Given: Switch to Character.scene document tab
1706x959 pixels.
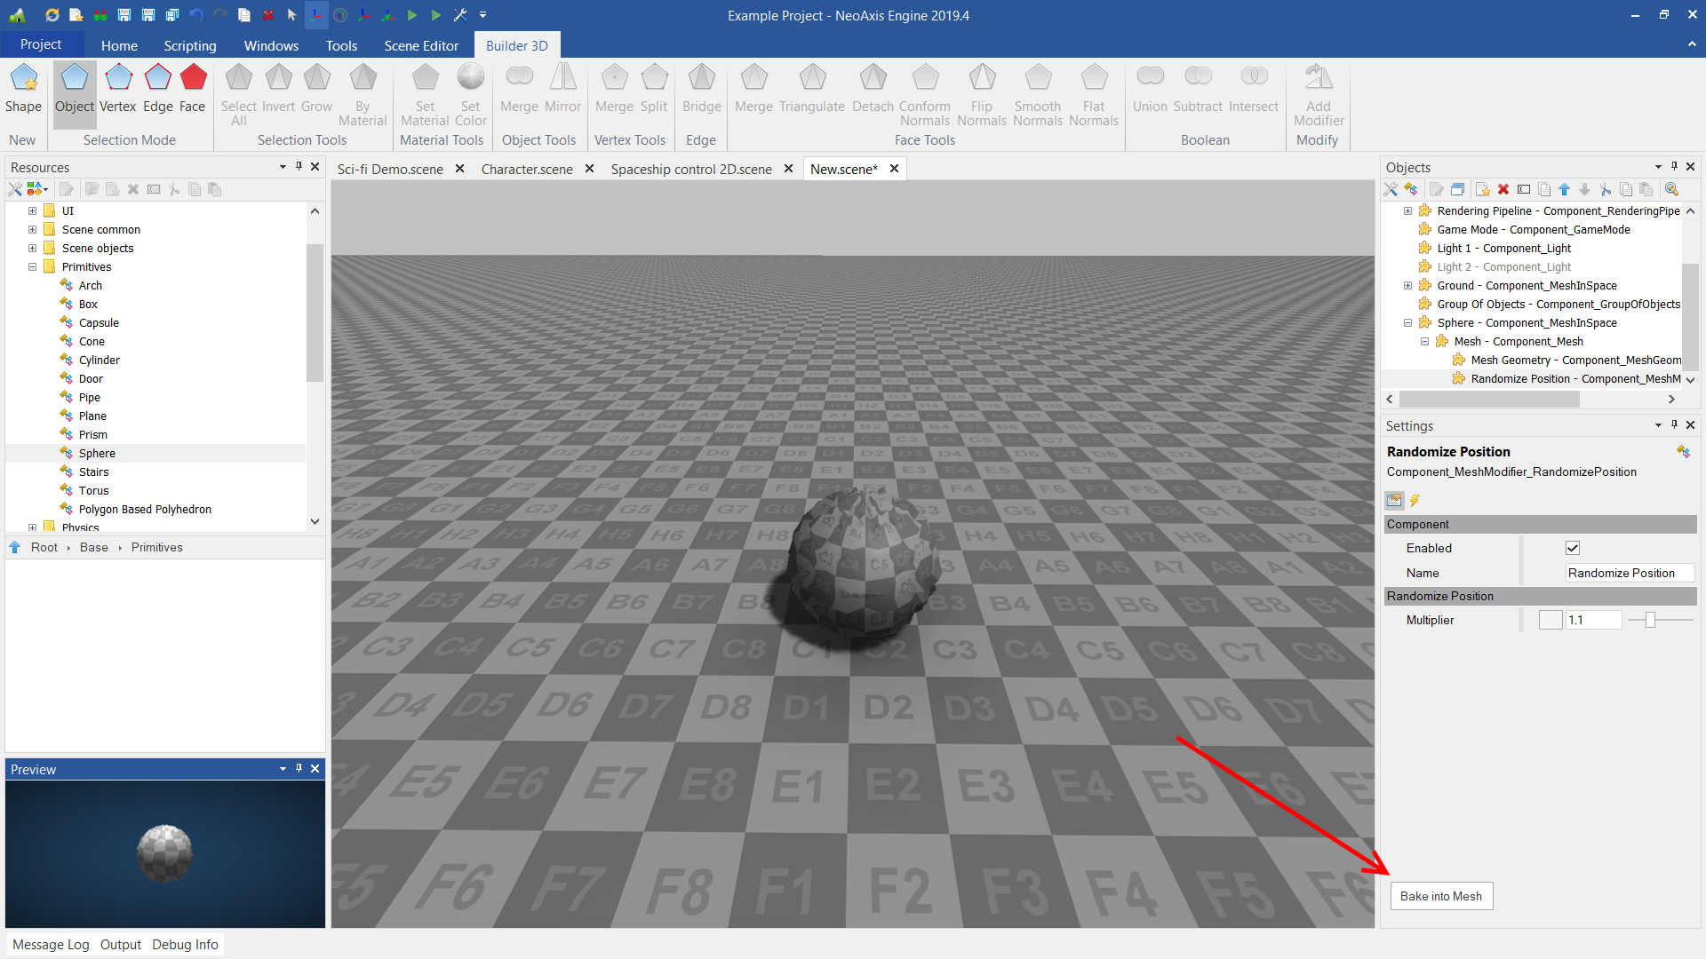Looking at the screenshot, I should 527,169.
